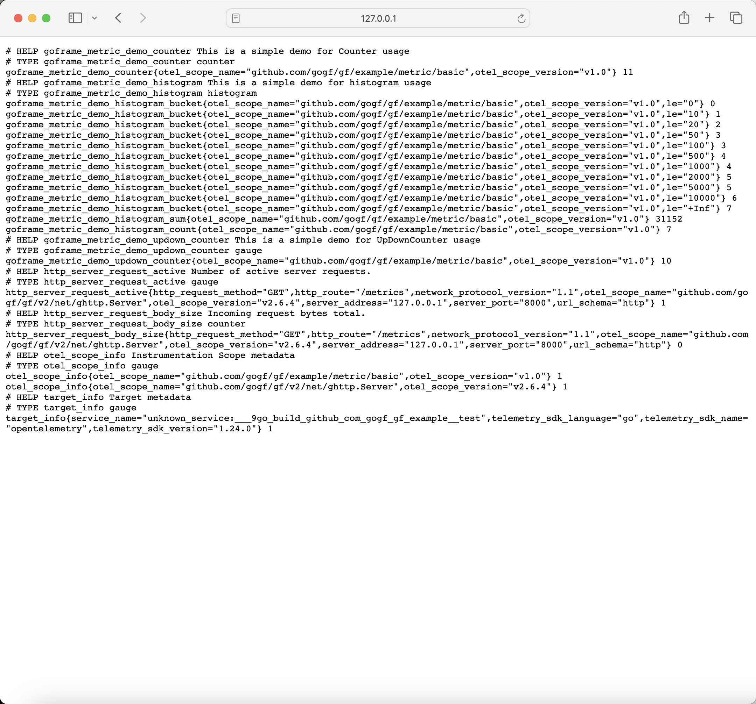The width and height of the screenshot is (756, 704).
Task: Open the Share menu
Action: [684, 18]
